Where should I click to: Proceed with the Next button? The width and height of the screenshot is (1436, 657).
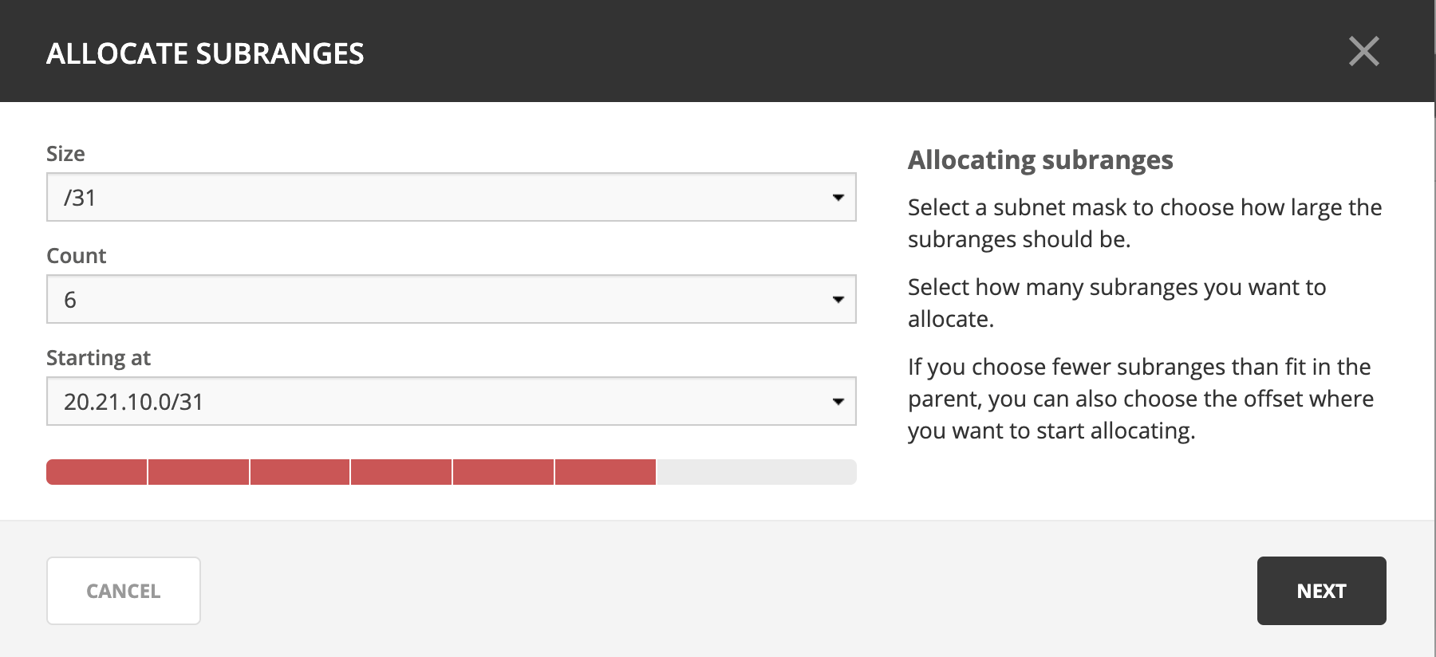point(1321,591)
